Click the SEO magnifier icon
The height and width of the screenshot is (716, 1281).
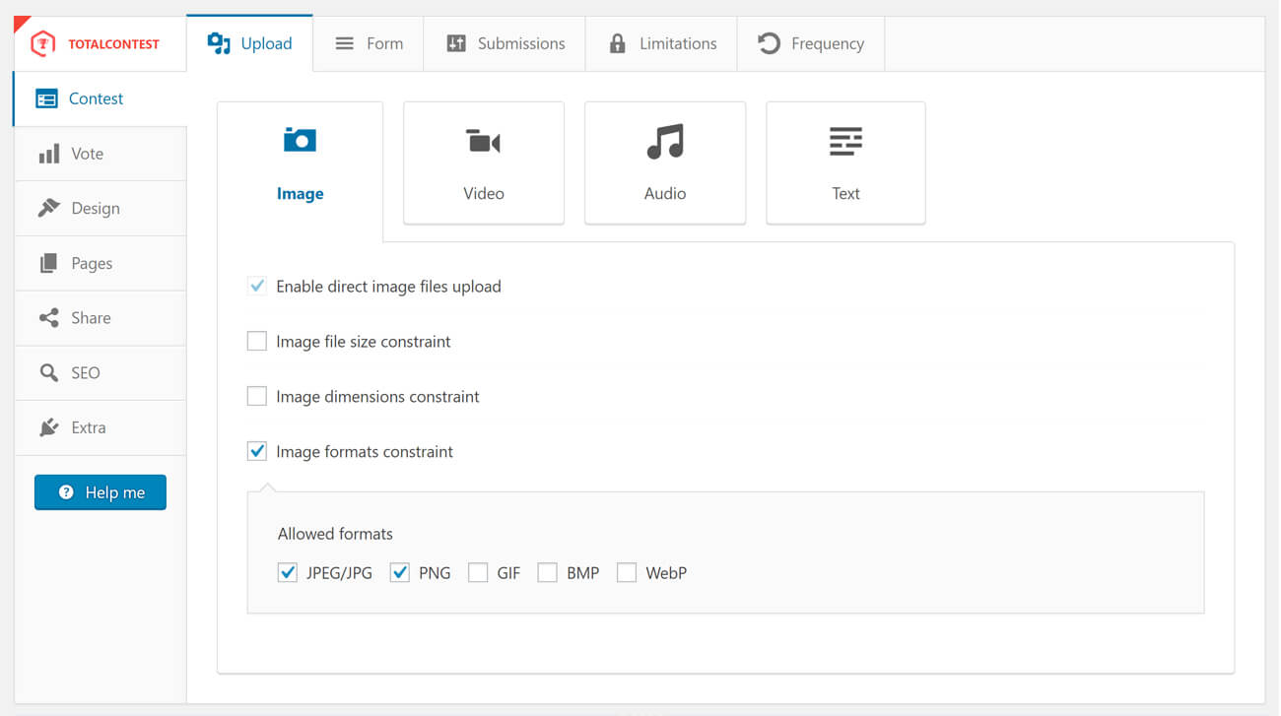click(48, 373)
